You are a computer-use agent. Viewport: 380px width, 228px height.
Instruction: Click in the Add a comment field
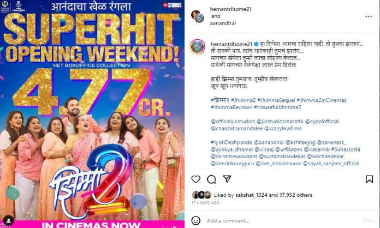(x=281, y=221)
